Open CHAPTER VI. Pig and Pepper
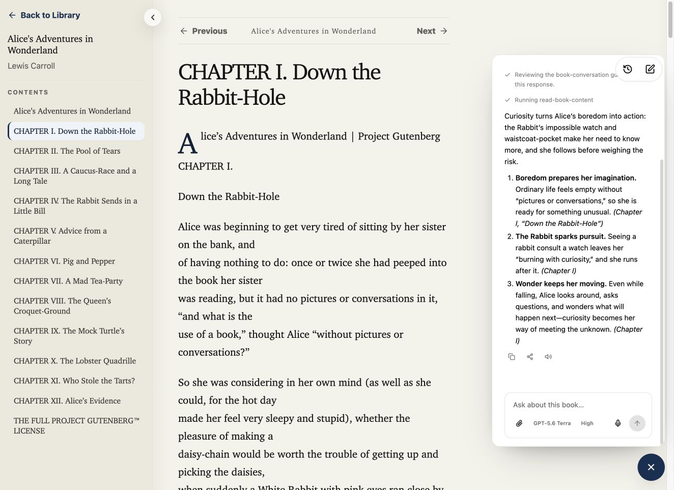 [x=76, y=261]
